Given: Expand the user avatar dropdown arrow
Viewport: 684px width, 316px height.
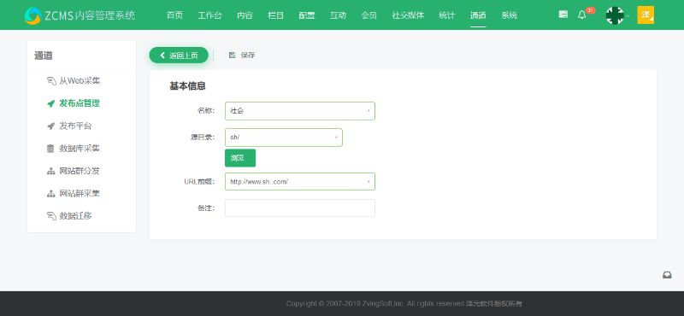Looking at the screenshot, I should tap(628, 15).
